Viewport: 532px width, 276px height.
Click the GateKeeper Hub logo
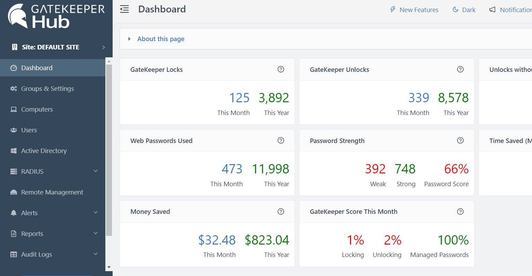(x=56, y=16)
